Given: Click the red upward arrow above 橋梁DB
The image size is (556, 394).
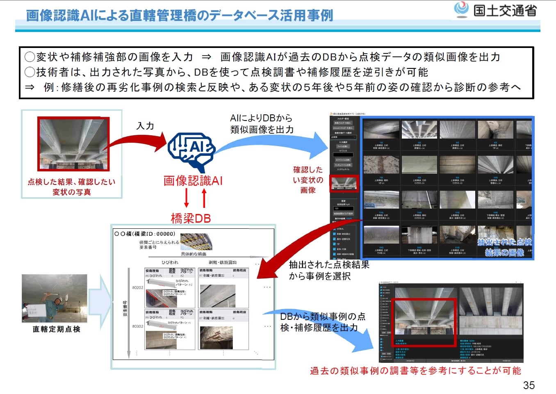Looking at the screenshot, I should tap(204, 198).
